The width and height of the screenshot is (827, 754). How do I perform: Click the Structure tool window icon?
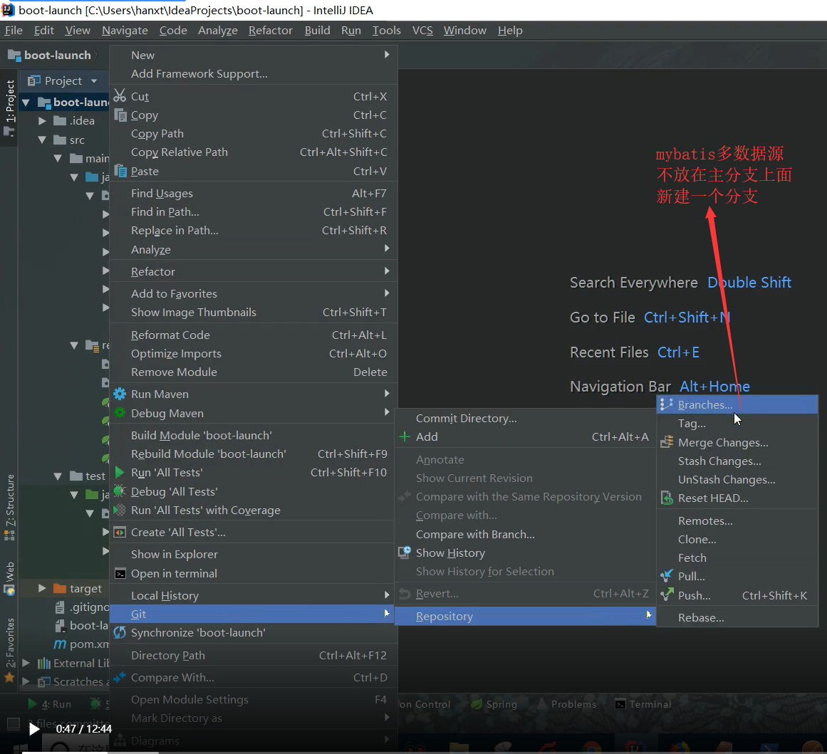point(9,535)
